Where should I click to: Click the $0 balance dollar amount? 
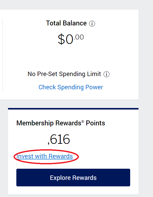(x=65, y=39)
